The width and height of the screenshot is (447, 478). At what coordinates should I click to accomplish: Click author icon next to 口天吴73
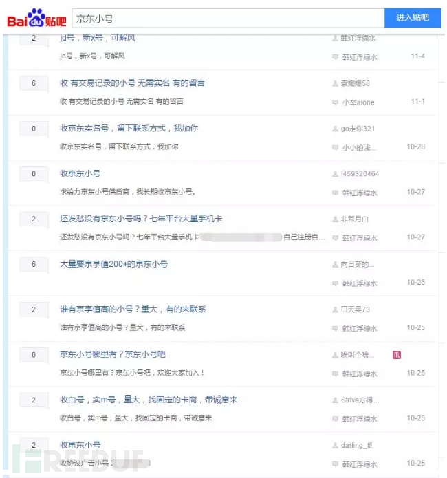tap(335, 309)
